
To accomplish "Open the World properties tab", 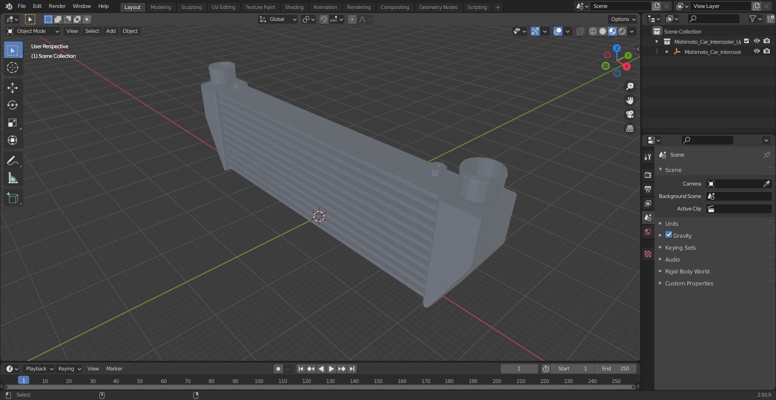I will point(648,231).
